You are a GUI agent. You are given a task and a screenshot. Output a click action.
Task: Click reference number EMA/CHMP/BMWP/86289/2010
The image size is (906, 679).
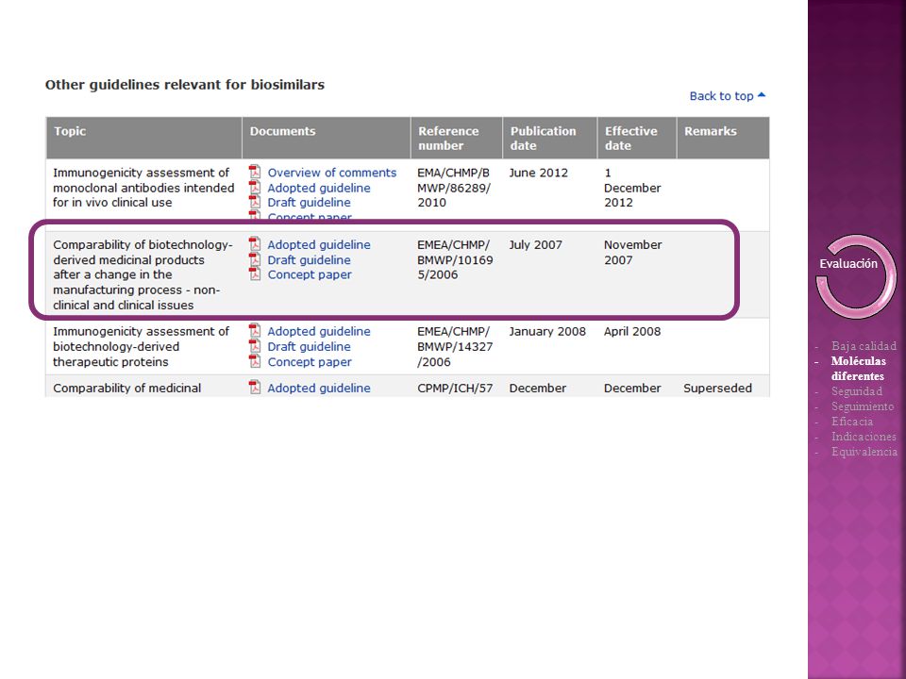454,188
